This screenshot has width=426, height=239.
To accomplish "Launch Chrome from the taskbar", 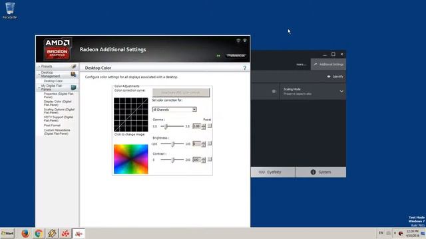I will (39, 233).
